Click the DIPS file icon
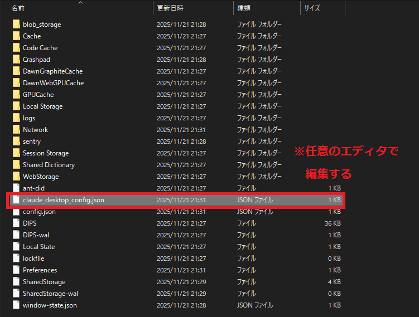The height and width of the screenshot is (317, 419). coord(16,223)
